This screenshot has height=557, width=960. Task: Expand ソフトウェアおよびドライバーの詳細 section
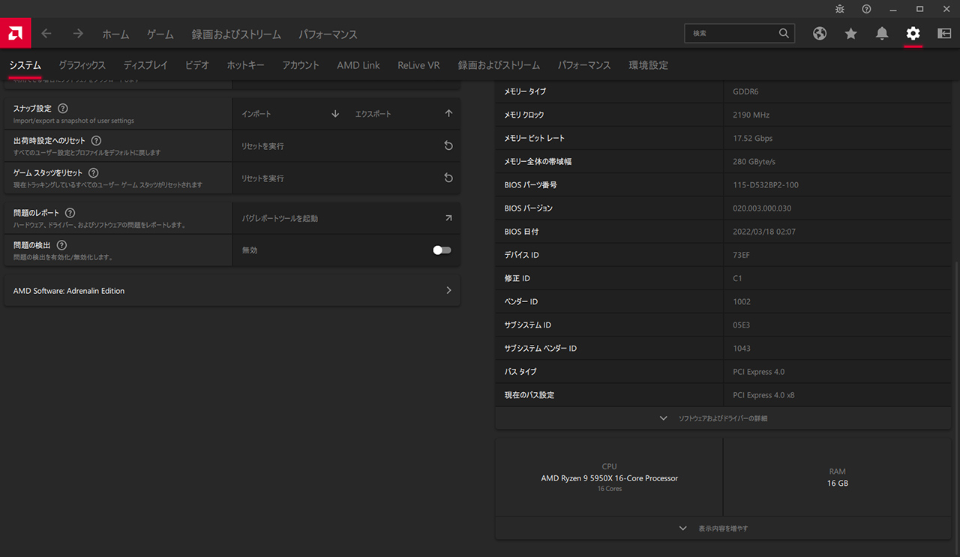pos(722,418)
